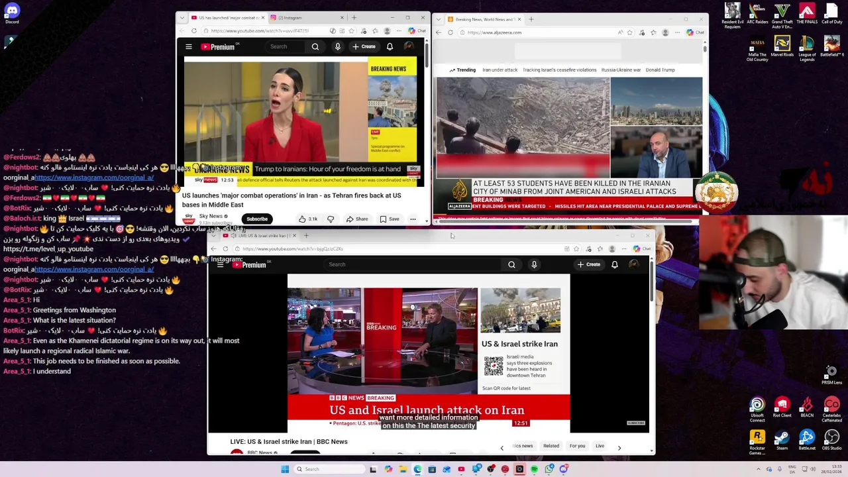Open YouTube guide menu in Sky News window
Viewport: 848px width, 477px height.
click(189, 46)
